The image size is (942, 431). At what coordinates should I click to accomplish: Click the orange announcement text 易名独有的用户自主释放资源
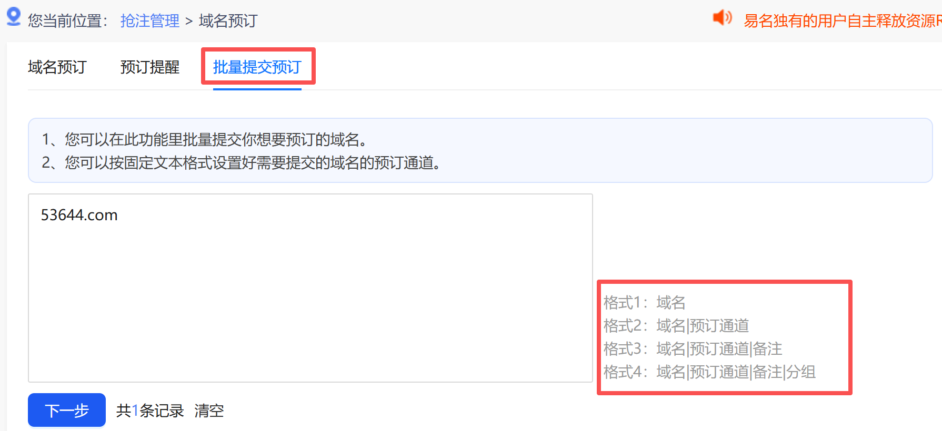pyautogui.click(x=842, y=21)
